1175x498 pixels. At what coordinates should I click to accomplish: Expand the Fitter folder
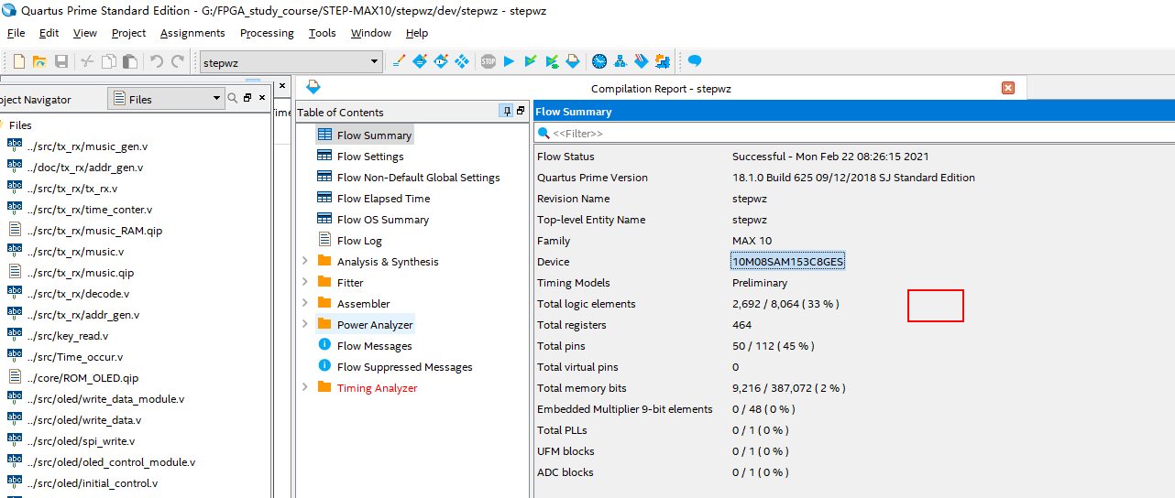click(x=304, y=282)
